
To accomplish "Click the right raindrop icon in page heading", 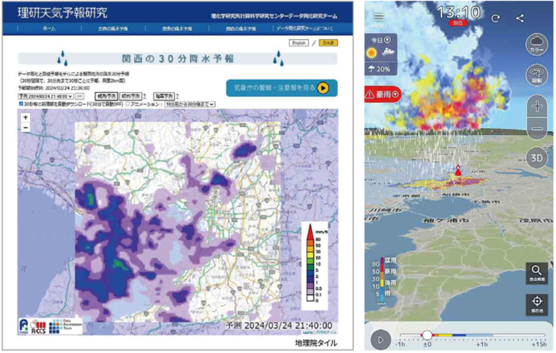I will pos(278,58).
